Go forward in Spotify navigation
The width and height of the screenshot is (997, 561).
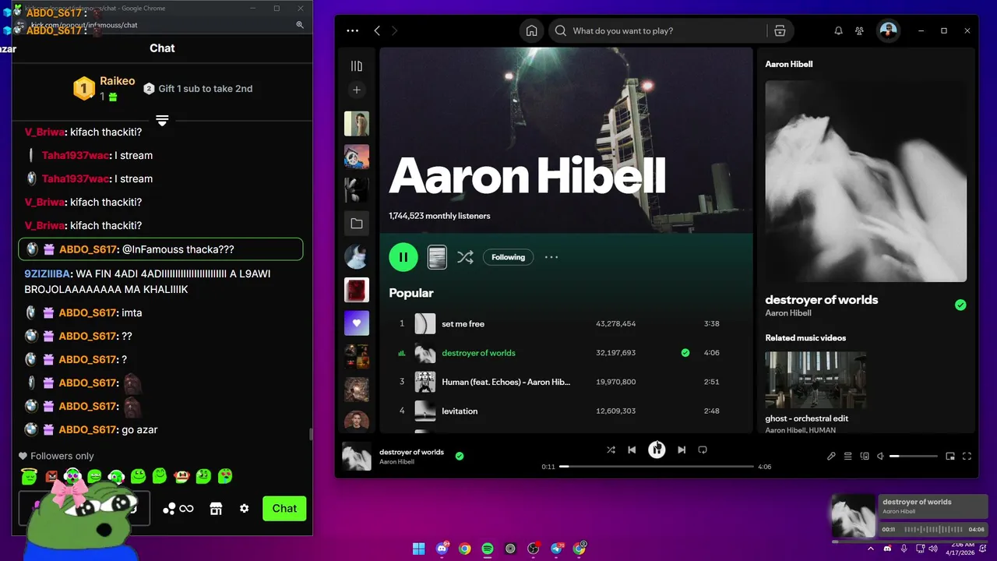point(394,31)
